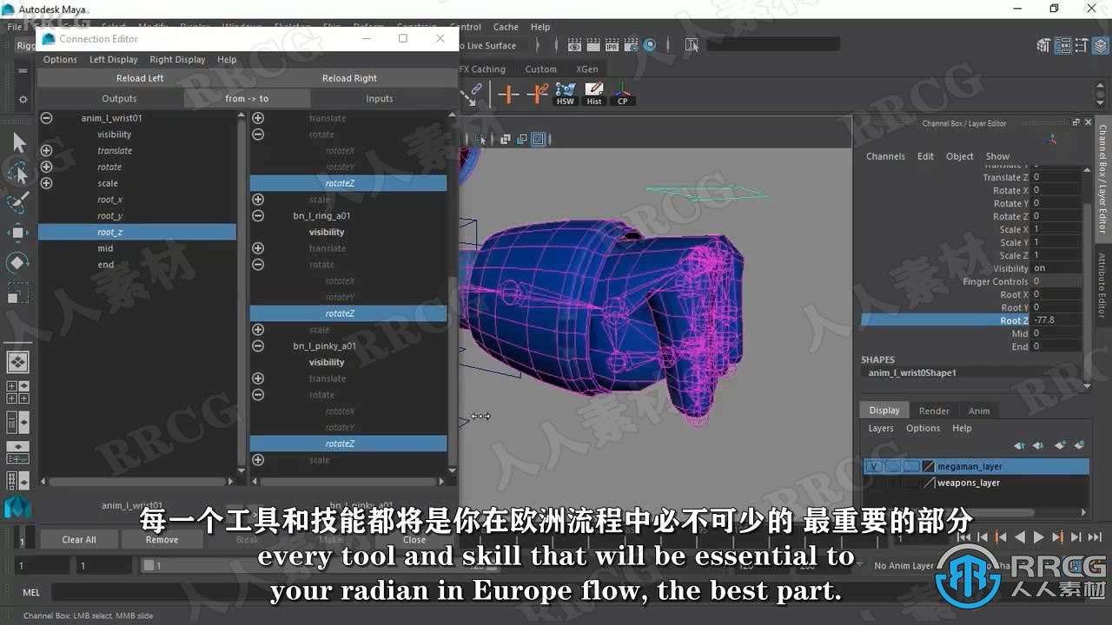Click Clear All button

tap(79, 539)
